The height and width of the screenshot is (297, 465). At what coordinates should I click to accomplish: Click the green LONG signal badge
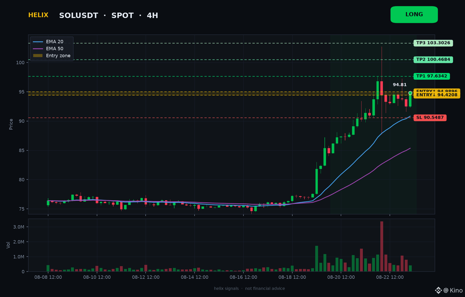(x=414, y=15)
